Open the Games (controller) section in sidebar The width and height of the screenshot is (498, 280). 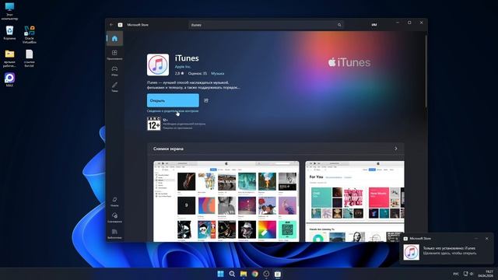pos(114,71)
